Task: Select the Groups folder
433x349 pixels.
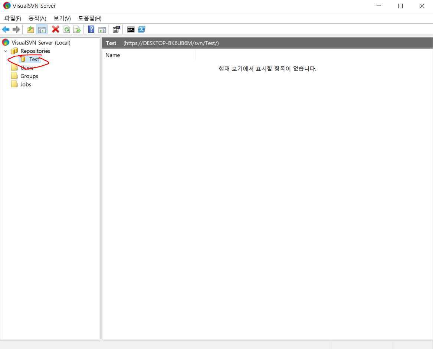Action: pos(29,76)
